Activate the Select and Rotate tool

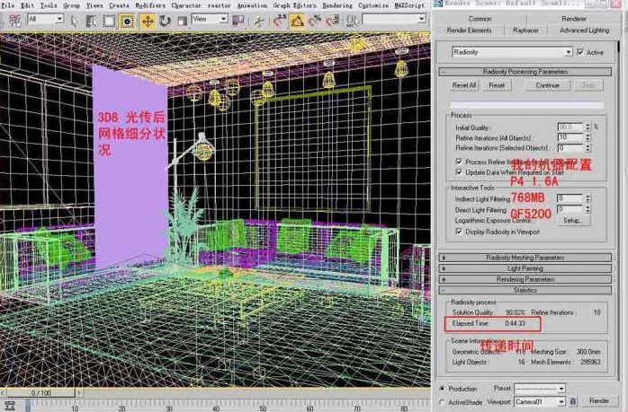(166, 19)
